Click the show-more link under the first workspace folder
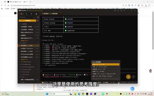The width and height of the screenshot is (154, 96). click(x=24, y=41)
